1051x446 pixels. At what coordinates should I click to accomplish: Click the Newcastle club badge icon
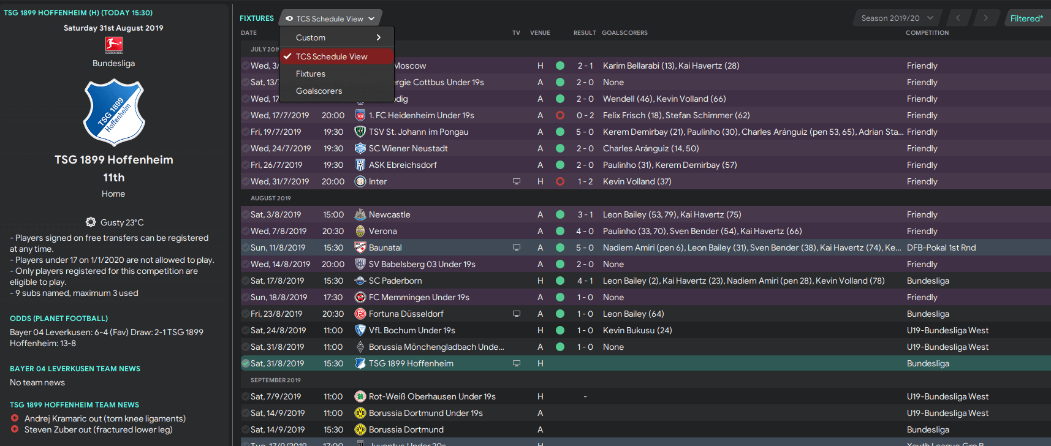click(360, 214)
